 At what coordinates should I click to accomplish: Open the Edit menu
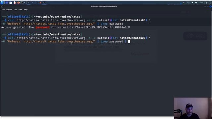pyautogui.click(x=15, y=10)
